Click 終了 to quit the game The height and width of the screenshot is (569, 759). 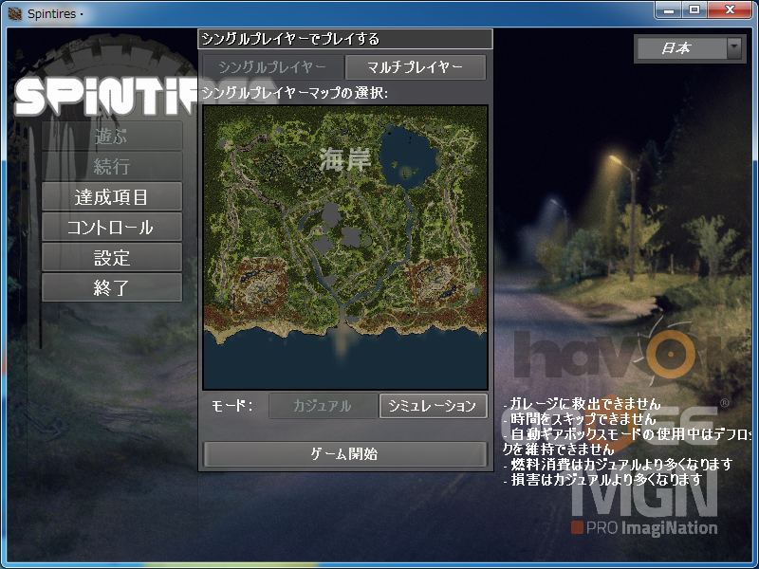[112, 288]
